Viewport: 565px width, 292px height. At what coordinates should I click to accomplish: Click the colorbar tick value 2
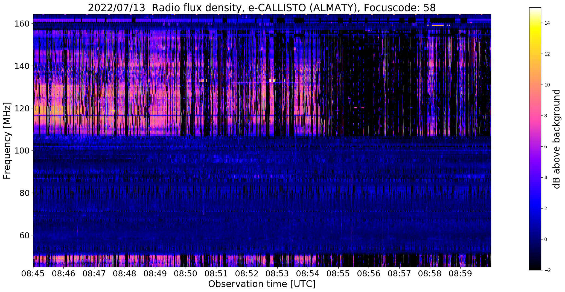(546, 209)
